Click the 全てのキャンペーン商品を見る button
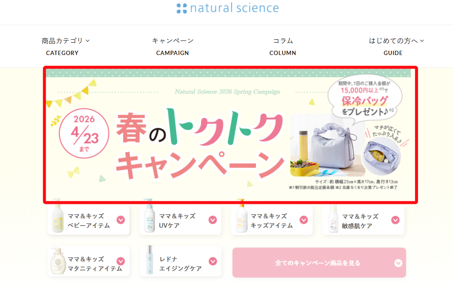 [x=319, y=263]
